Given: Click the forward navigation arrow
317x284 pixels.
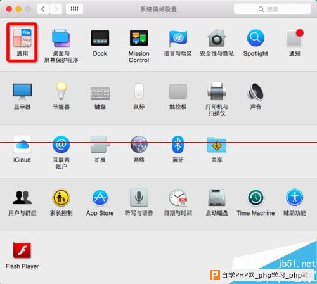Looking at the screenshot, I should (x=56, y=9).
